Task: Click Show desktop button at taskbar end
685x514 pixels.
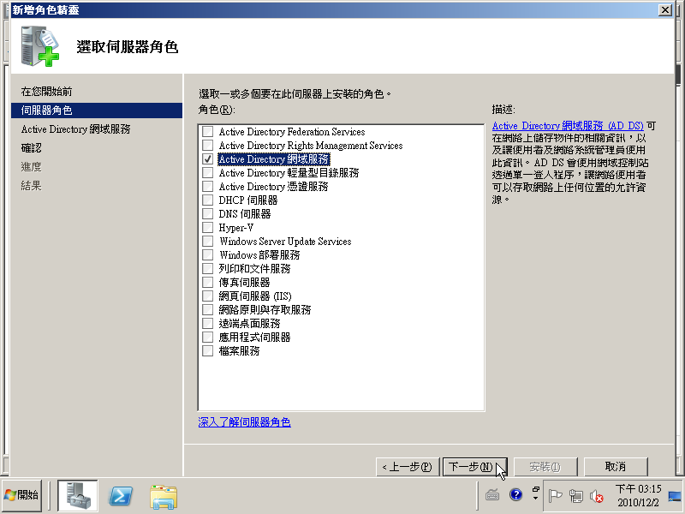Action: pyautogui.click(x=675, y=496)
